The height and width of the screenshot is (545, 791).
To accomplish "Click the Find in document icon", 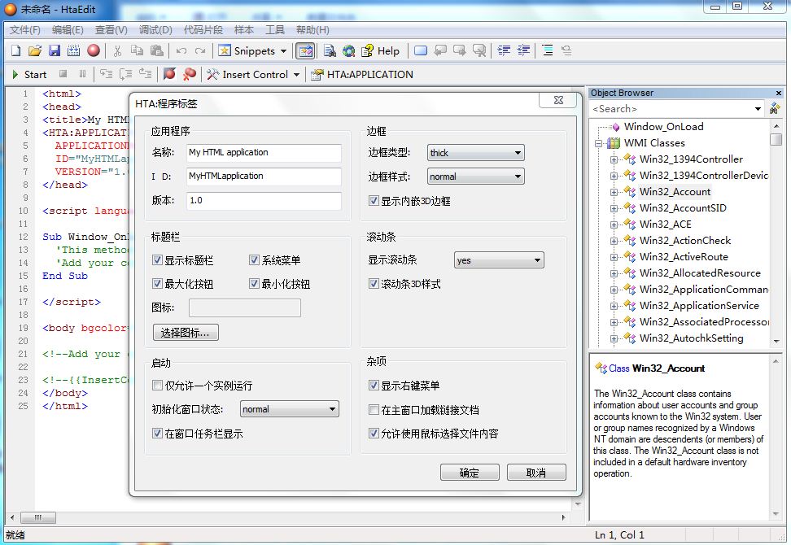I will [330, 50].
